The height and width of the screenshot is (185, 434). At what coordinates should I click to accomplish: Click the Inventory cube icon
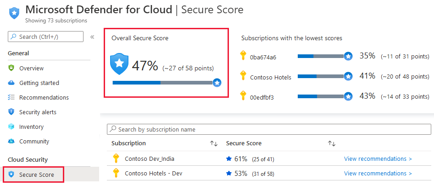coord(11,127)
